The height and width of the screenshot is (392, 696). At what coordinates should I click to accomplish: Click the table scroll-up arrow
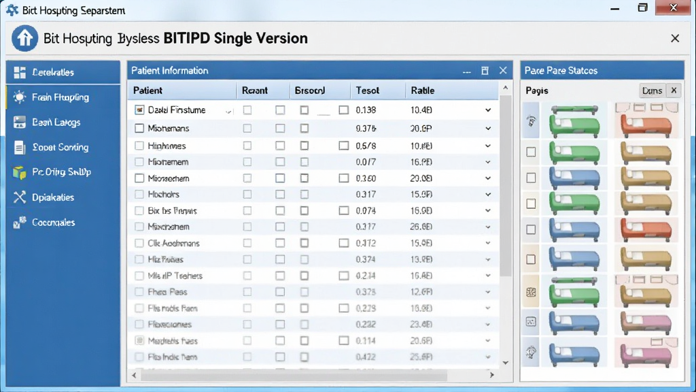point(505,88)
